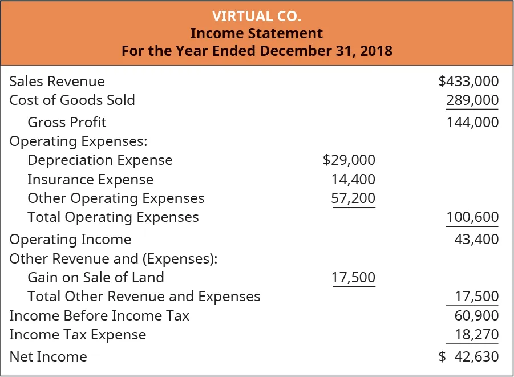514x377 pixels.
Task: Click the VIRTUAL CO. company title
Action: coord(257,15)
